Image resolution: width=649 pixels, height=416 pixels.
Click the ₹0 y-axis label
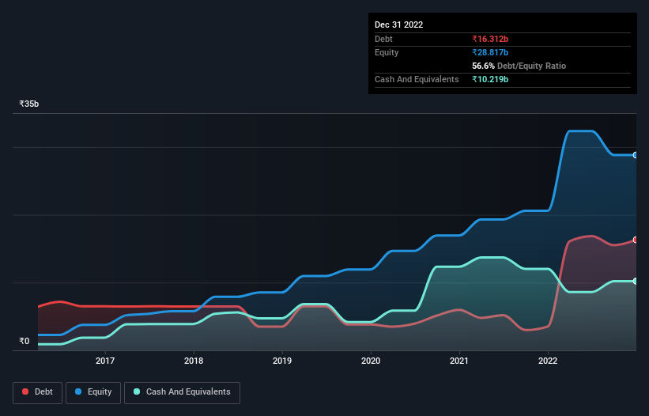[25, 341]
